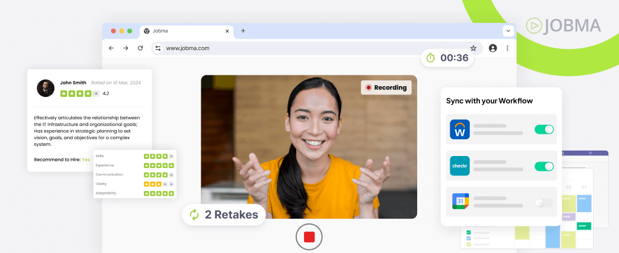Viewport: 619px width, 253px height.
Task: Open site settings icon in address bar
Action: [158, 48]
